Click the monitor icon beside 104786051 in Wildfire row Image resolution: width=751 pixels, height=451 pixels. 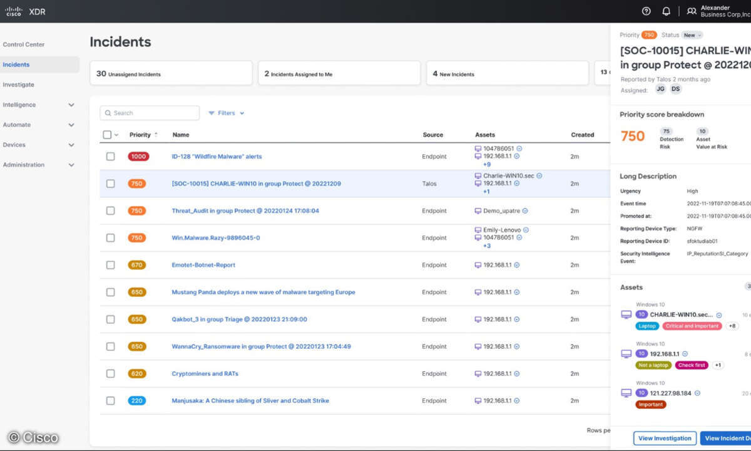click(x=478, y=148)
